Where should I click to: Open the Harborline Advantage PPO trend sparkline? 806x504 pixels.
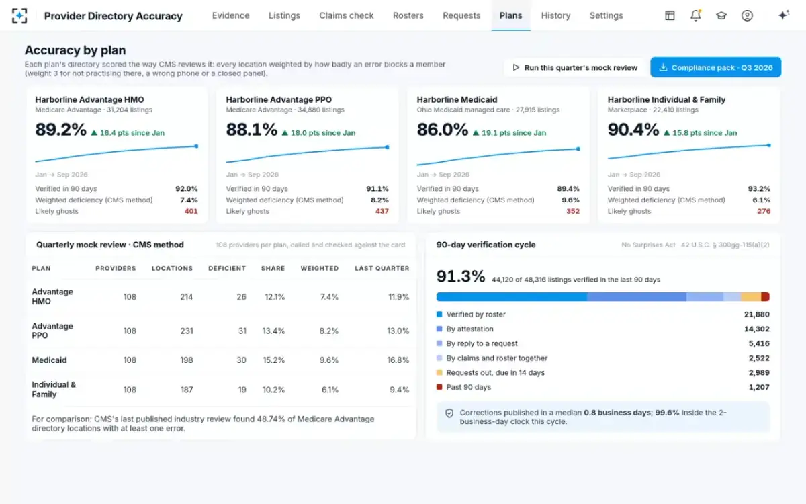pyautogui.click(x=307, y=154)
